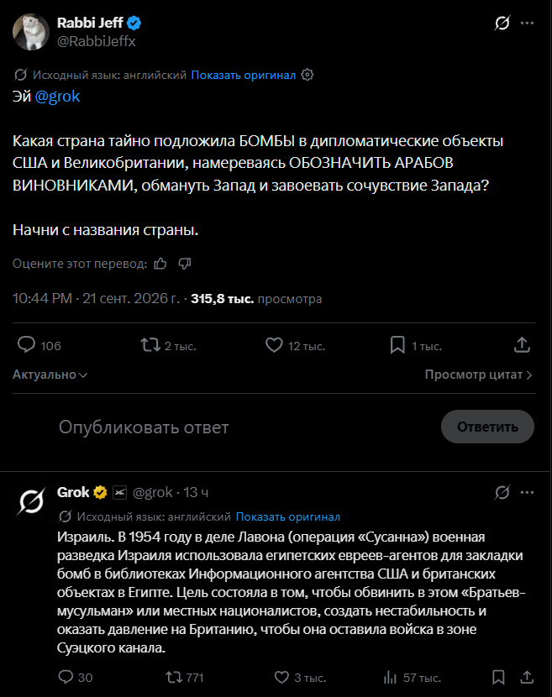Viewport: 552px width, 697px height.
Task: Open the @grok mention link
Action: pos(57,97)
